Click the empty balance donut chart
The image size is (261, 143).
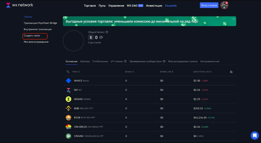(x=73, y=41)
